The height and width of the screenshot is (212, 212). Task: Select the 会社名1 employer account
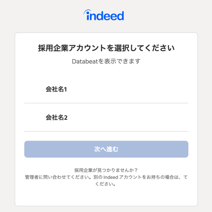click(106, 89)
